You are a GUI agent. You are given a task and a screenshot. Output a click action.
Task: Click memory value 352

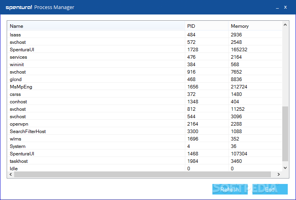235,139
